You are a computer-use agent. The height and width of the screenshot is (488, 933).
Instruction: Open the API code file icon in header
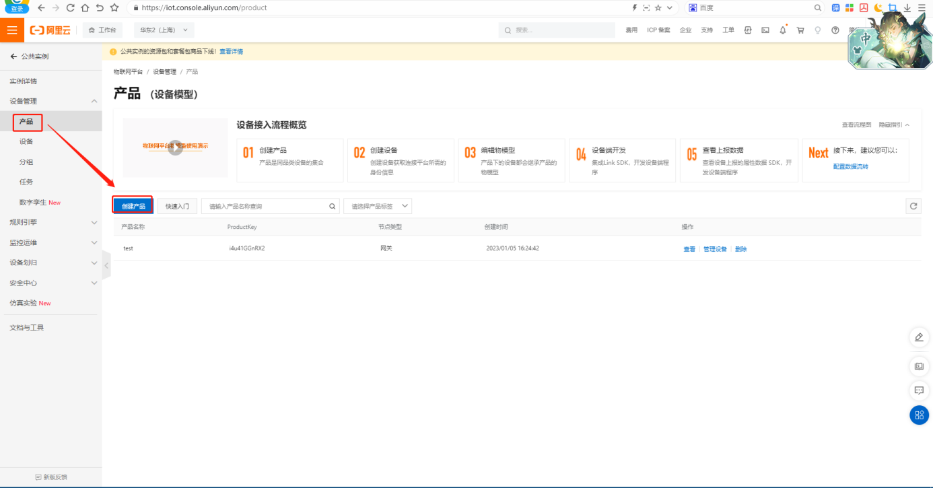coord(748,30)
